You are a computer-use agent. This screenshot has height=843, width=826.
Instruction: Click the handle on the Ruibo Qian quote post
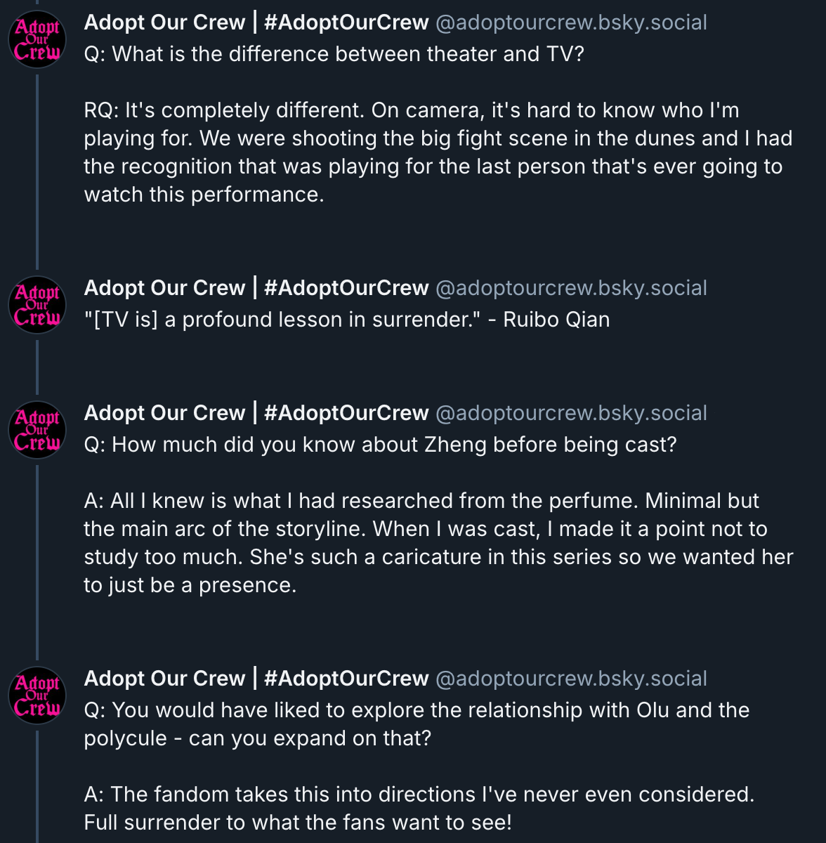pyautogui.click(x=571, y=288)
